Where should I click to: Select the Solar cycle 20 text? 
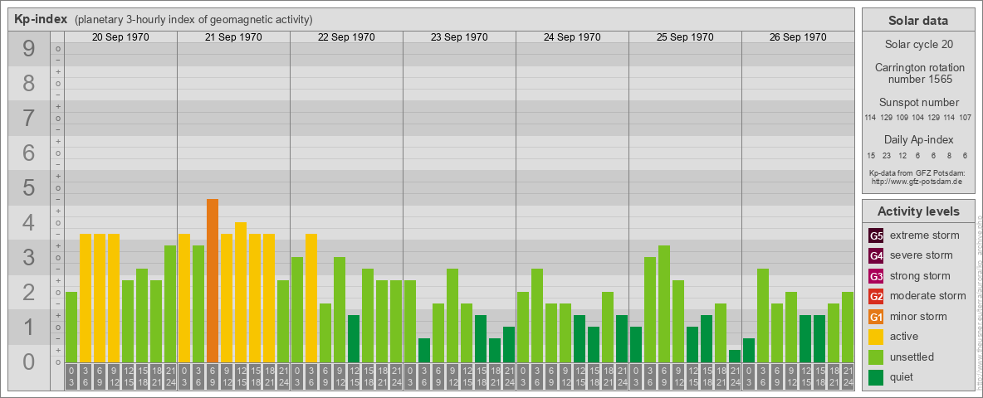(x=918, y=45)
